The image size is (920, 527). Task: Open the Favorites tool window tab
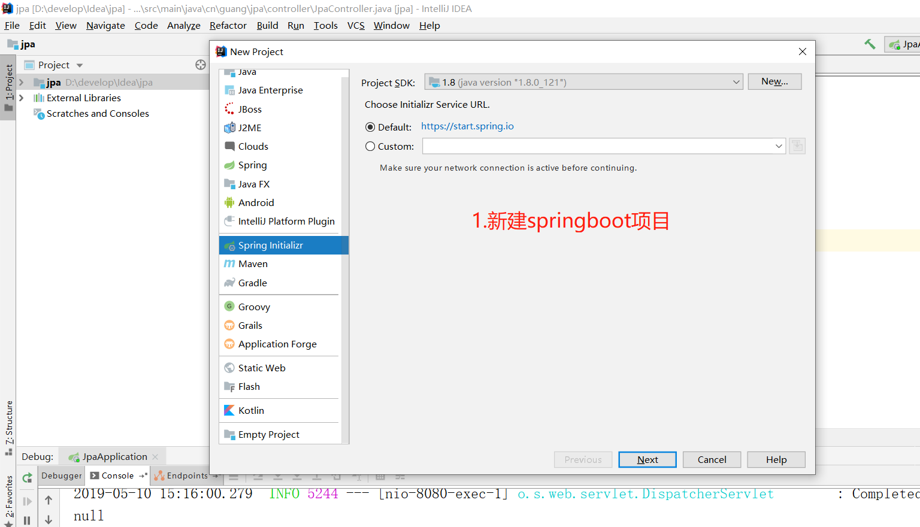click(8, 500)
